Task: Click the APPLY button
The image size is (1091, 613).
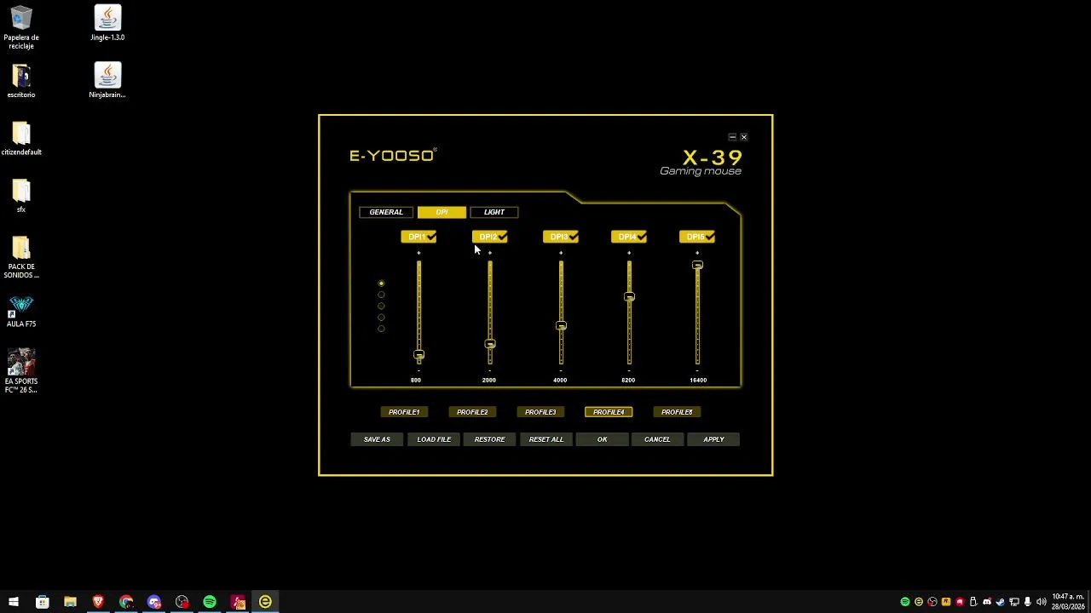Action: click(x=713, y=439)
